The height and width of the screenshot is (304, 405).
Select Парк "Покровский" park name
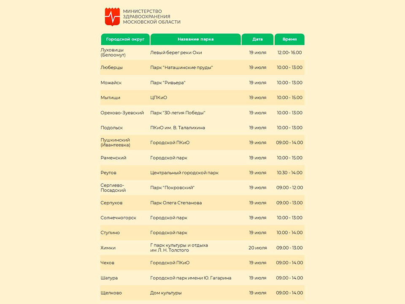[172, 187]
